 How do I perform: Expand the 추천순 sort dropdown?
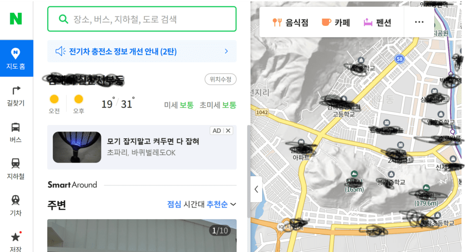[x=222, y=204]
